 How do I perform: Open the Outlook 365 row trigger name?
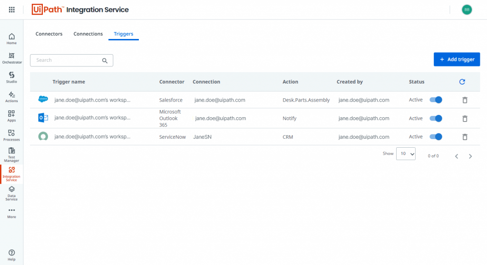tap(92, 118)
